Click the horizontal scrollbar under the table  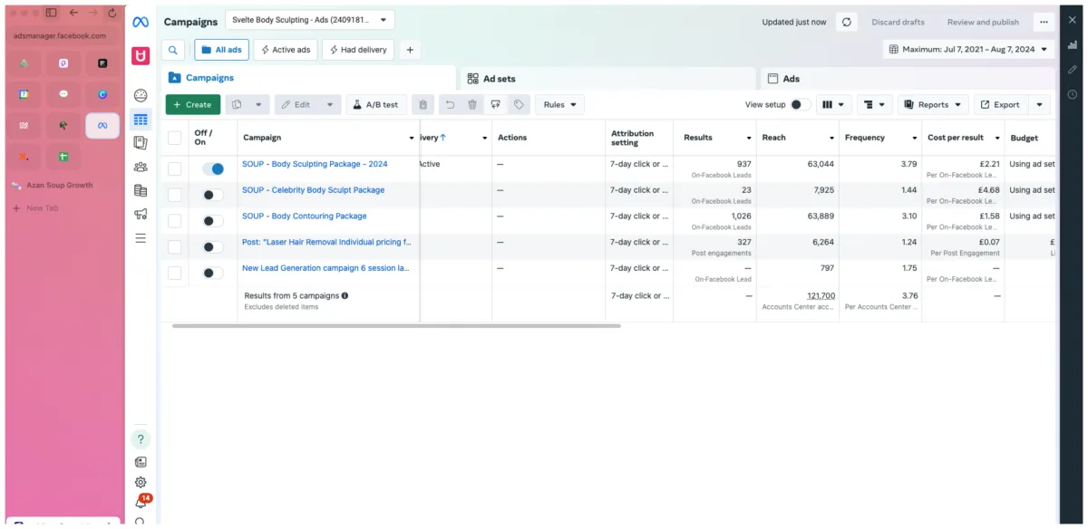[396, 325]
